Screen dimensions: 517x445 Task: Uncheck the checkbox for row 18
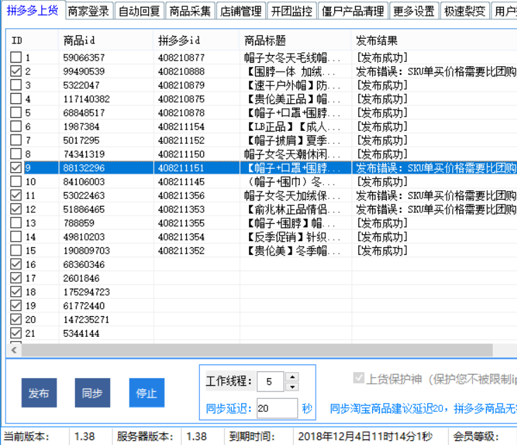16,292
